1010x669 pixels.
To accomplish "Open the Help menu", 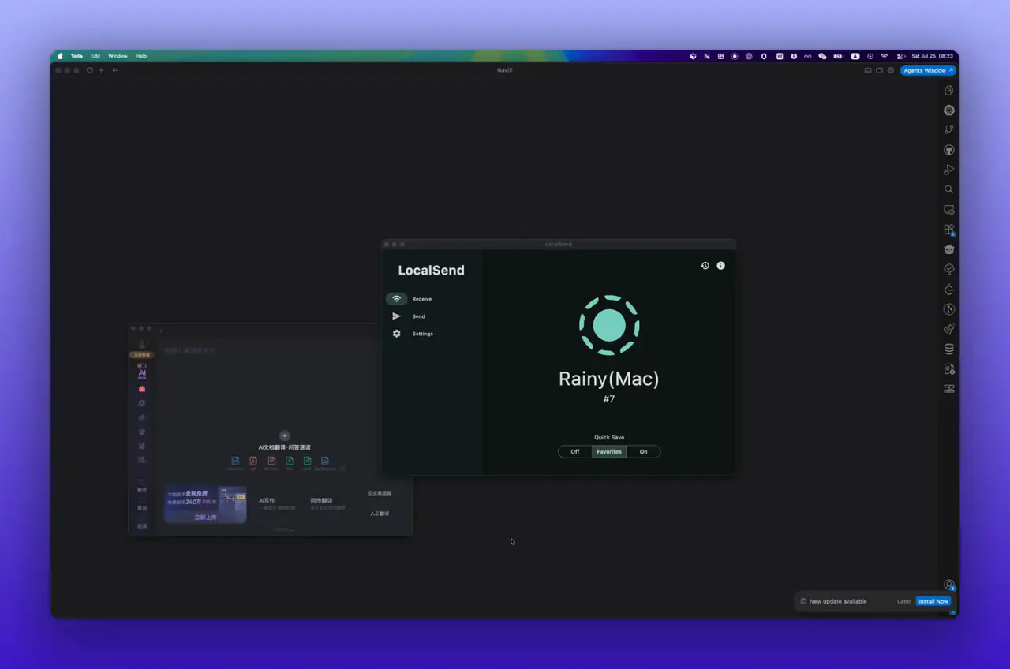I will pyautogui.click(x=141, y=56).
